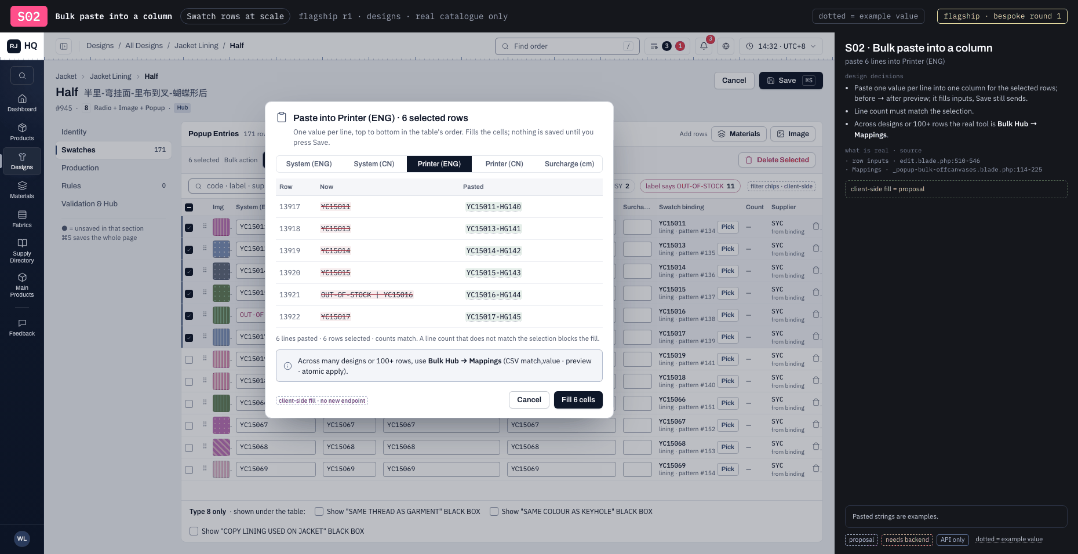Enable Show SAME THREAD AS GARMENT black box
Viewport: 1078px width, 554px height.
[319, 512]
